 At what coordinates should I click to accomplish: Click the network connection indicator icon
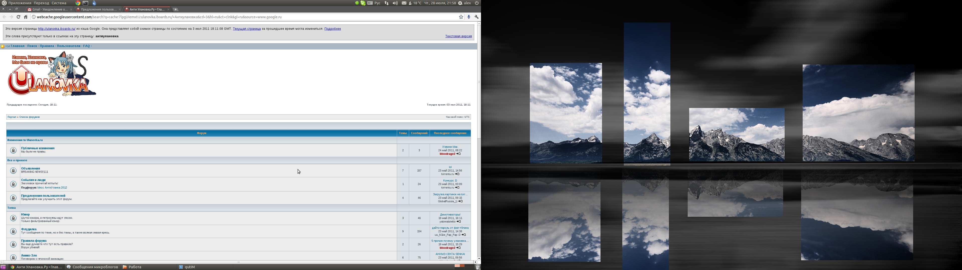(x=387, y=3)
